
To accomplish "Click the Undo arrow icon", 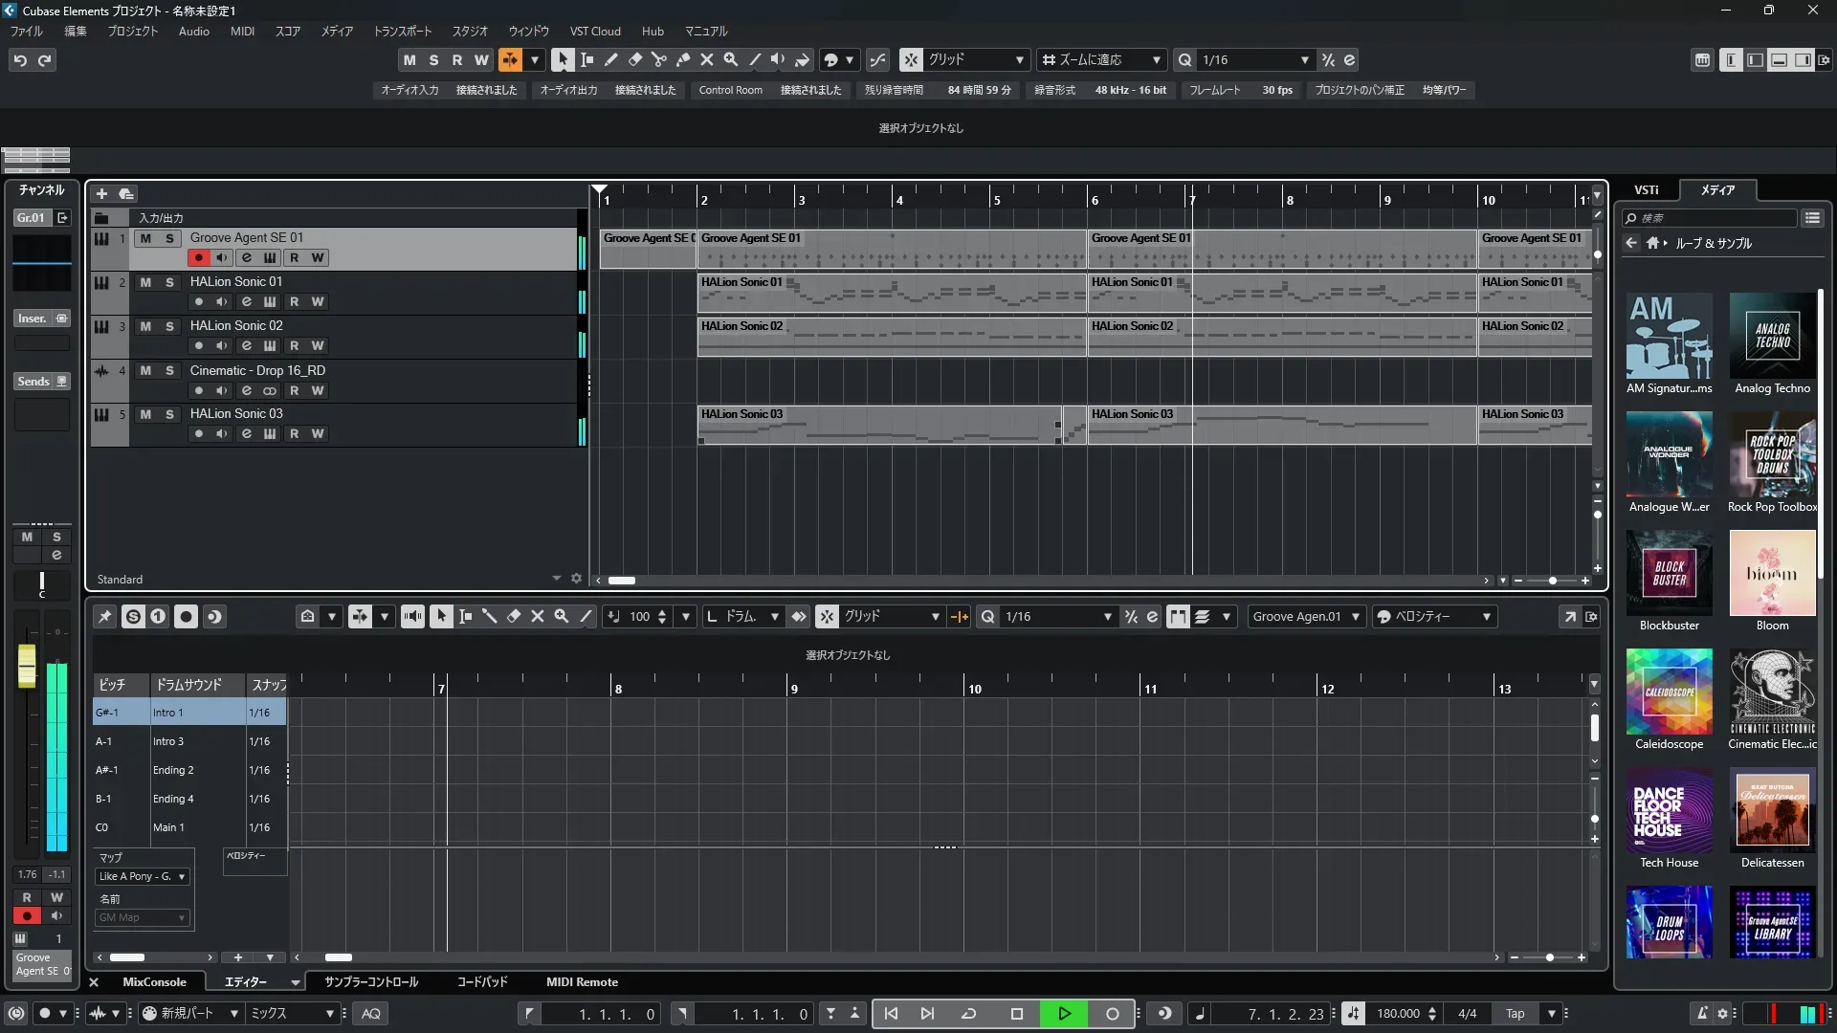I will pos(20,59).
